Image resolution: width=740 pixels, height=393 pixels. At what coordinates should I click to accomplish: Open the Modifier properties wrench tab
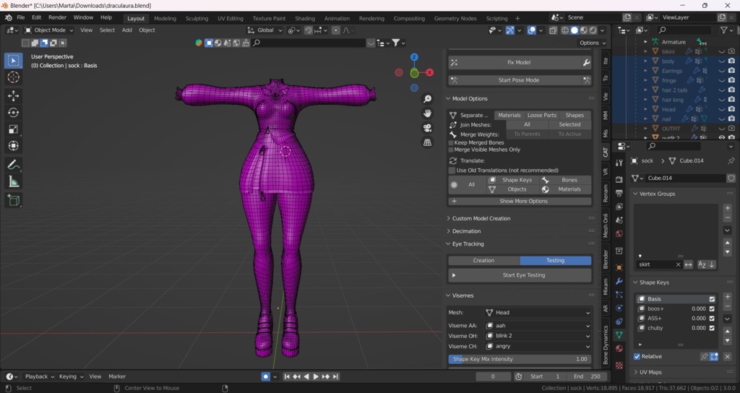tap(619, 281)
